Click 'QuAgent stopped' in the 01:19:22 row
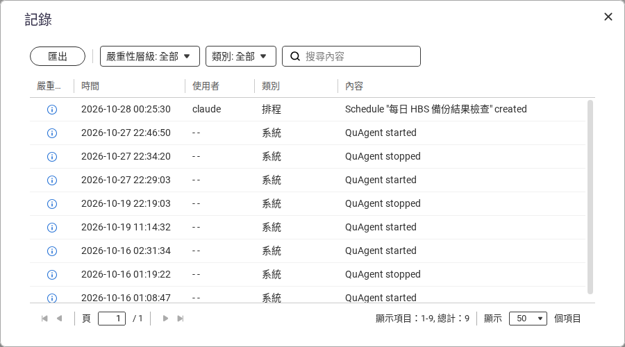This screenshot has width=625, height=347. tap(383, 274)
